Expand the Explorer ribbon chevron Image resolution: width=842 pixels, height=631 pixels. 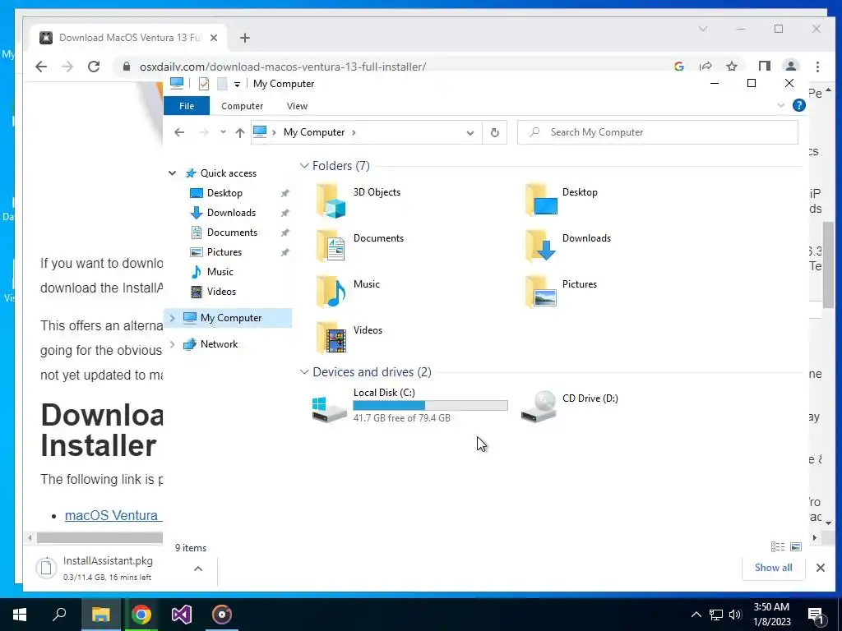[x=781, y=106]
